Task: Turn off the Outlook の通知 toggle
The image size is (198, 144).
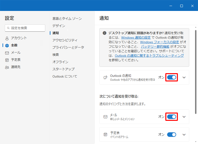Action: coord(172,77)
